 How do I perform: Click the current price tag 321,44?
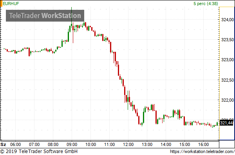pos(226,123)
